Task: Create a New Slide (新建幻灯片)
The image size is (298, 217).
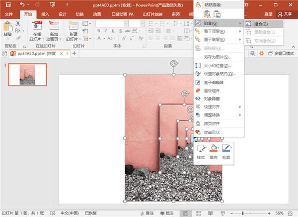Action: 74,31
